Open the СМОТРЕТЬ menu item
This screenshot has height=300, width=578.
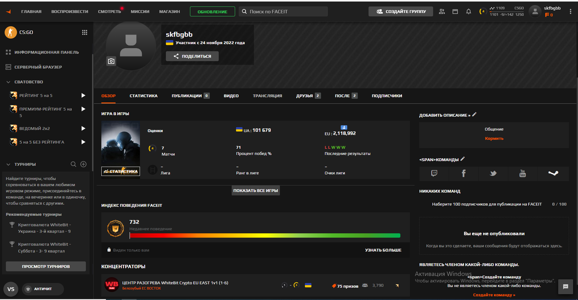[x=109, y=11]
